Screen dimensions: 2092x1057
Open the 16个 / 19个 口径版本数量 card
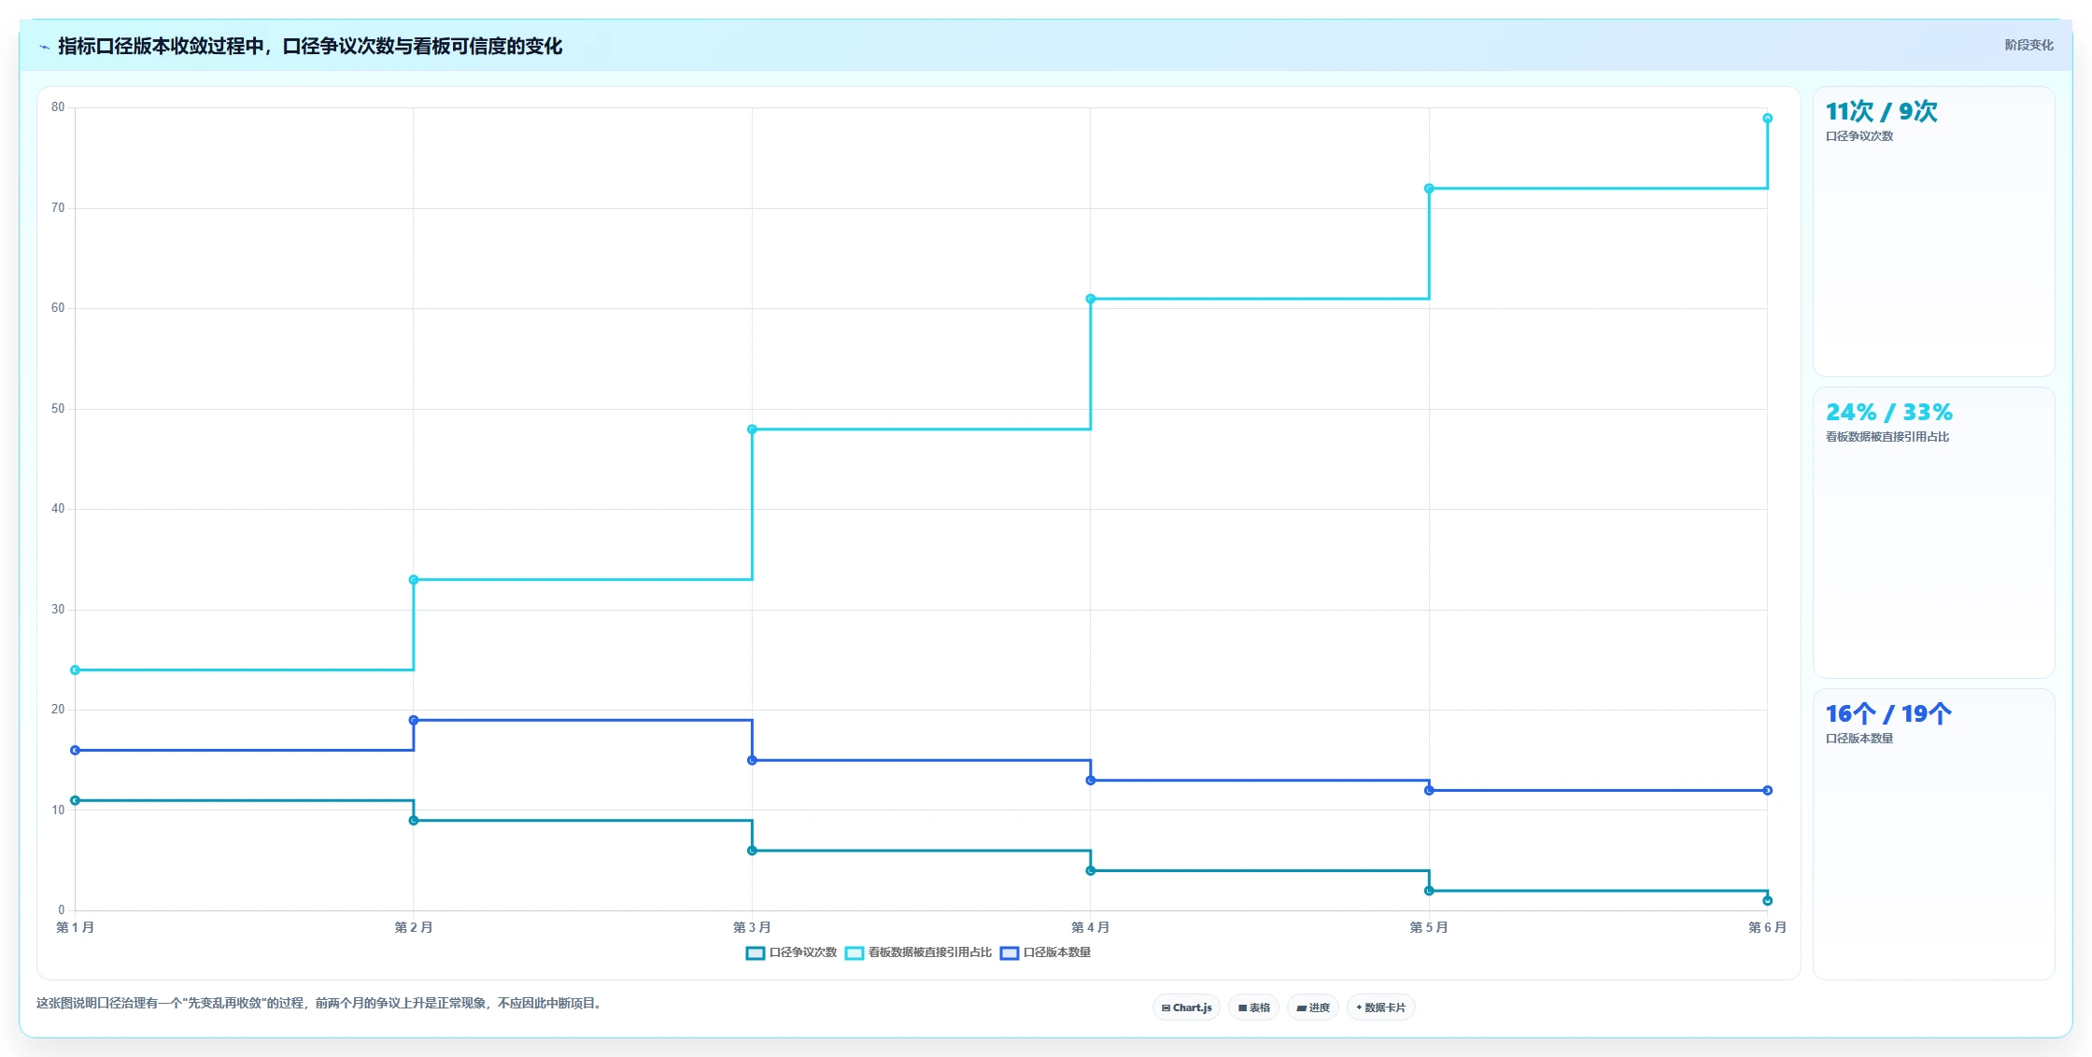point(1933,834)
